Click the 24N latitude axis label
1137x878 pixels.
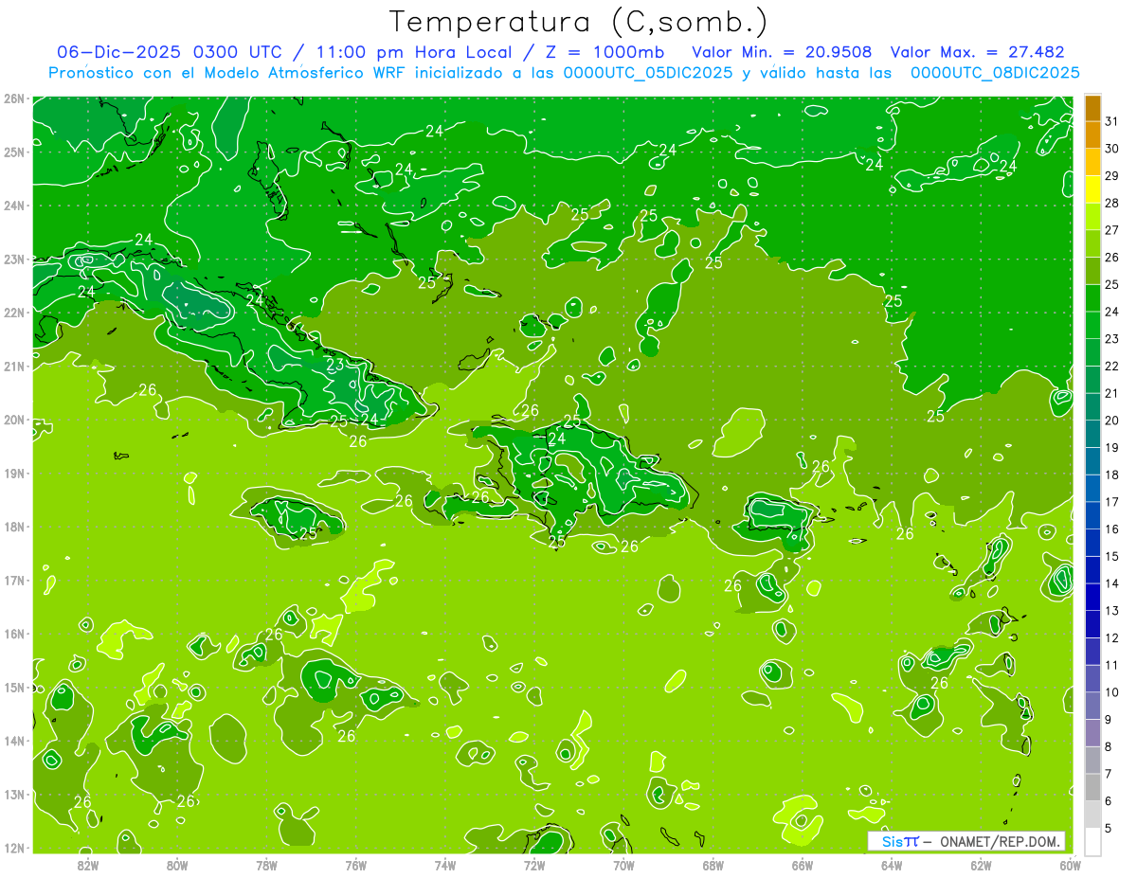(14, 206)
